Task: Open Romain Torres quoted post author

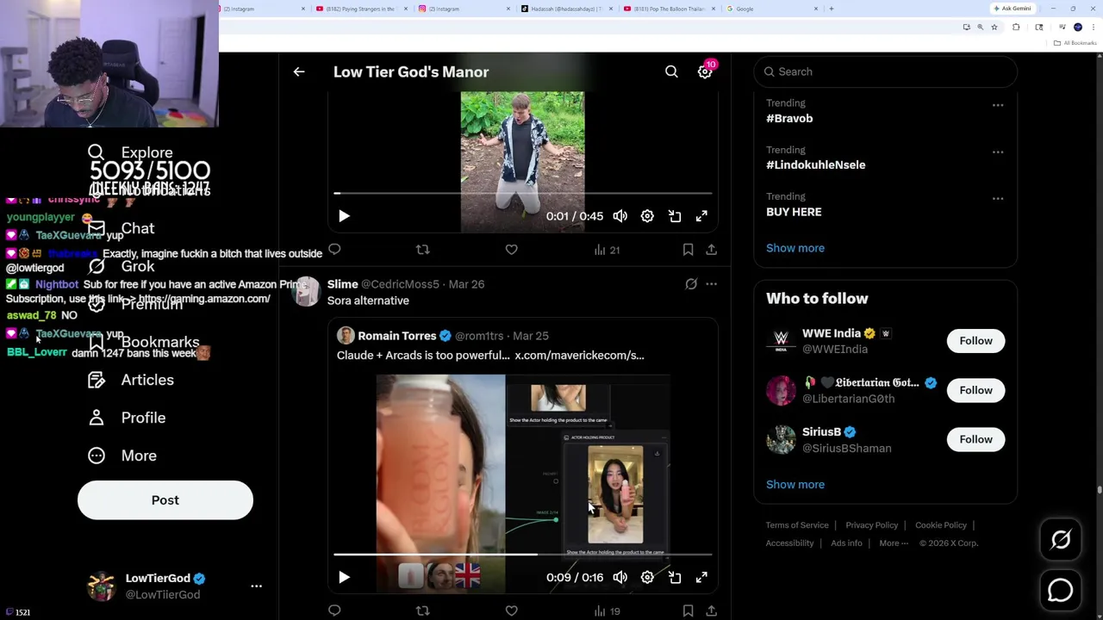Action: point(396,336)
